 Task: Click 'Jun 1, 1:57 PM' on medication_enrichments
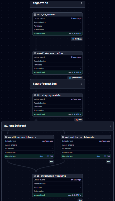click(103, 156)
